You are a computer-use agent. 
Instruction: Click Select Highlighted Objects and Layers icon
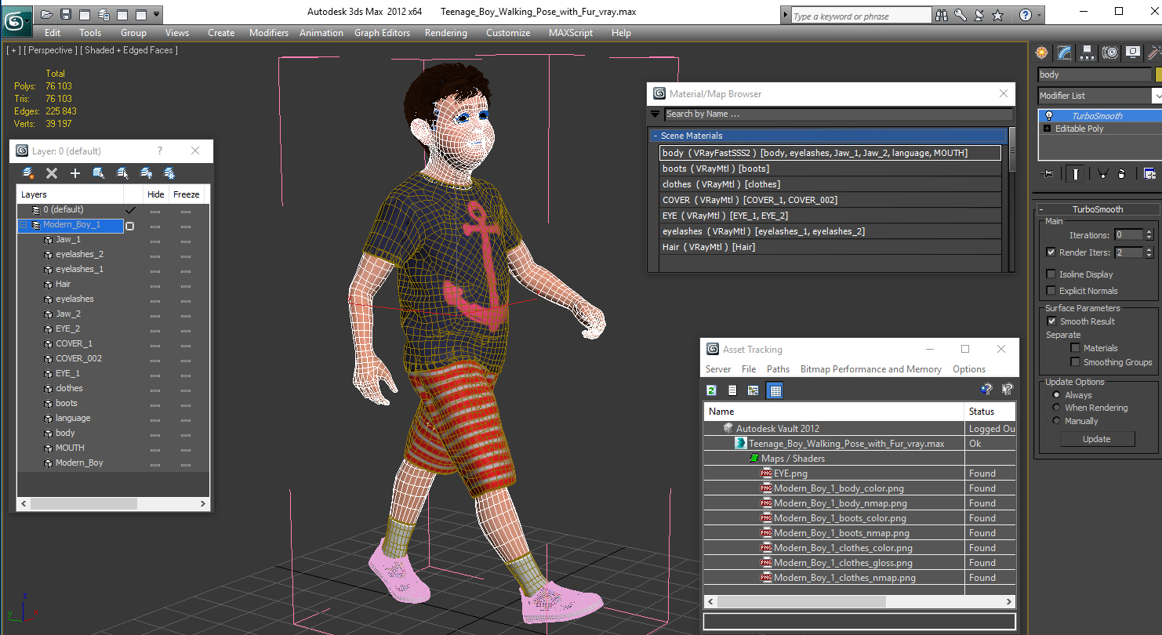99,173
